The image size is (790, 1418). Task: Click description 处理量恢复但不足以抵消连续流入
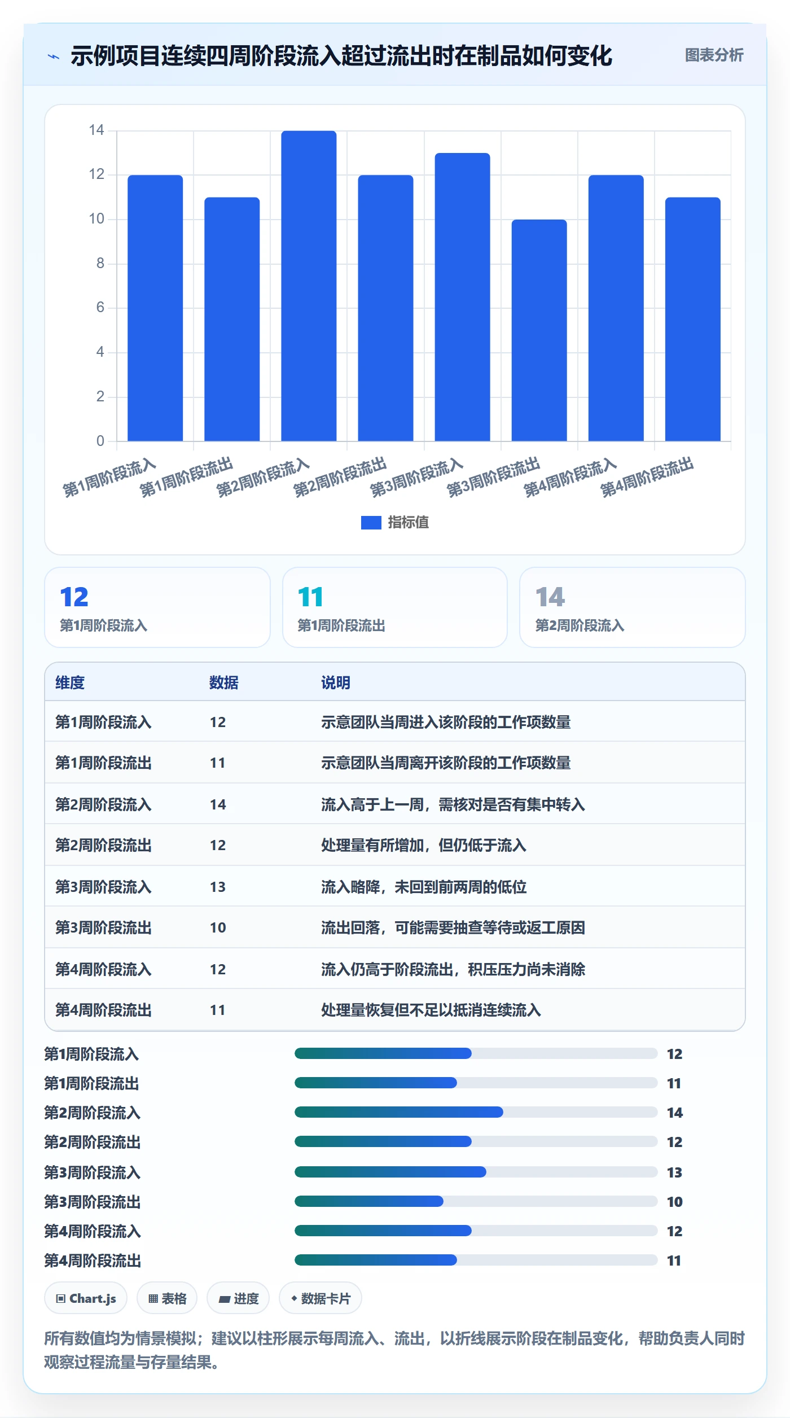click(431, 1010)
